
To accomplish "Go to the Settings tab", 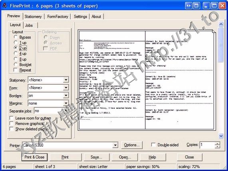I will pyautogui.click(x=80, y=17).
